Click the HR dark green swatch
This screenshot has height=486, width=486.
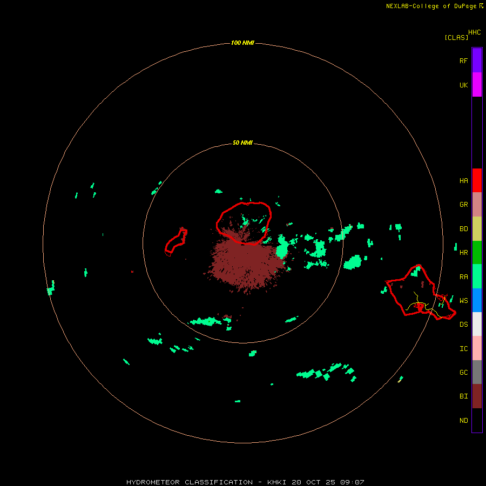click(x=477, y=253)
